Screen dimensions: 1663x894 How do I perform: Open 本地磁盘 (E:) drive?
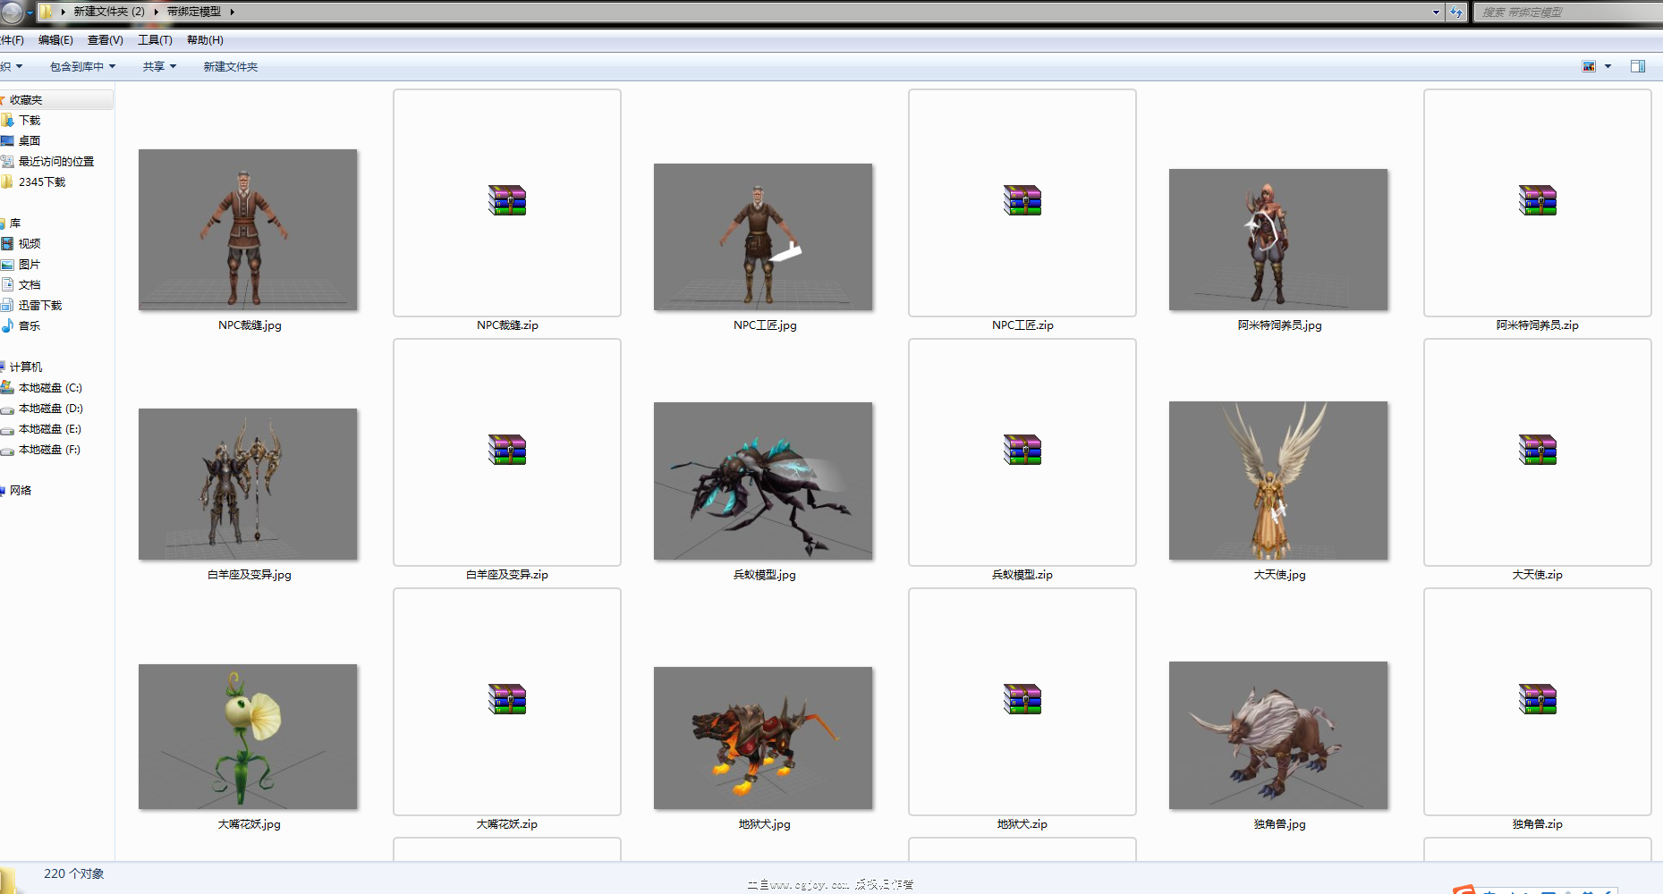click(49, 429)
